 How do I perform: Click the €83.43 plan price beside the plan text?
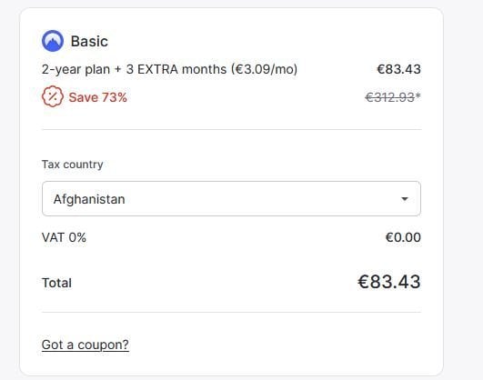399,69
